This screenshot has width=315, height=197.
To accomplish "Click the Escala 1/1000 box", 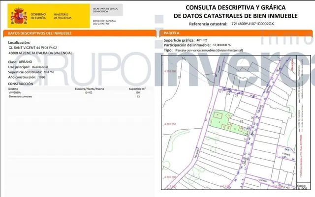I will 304,187.
